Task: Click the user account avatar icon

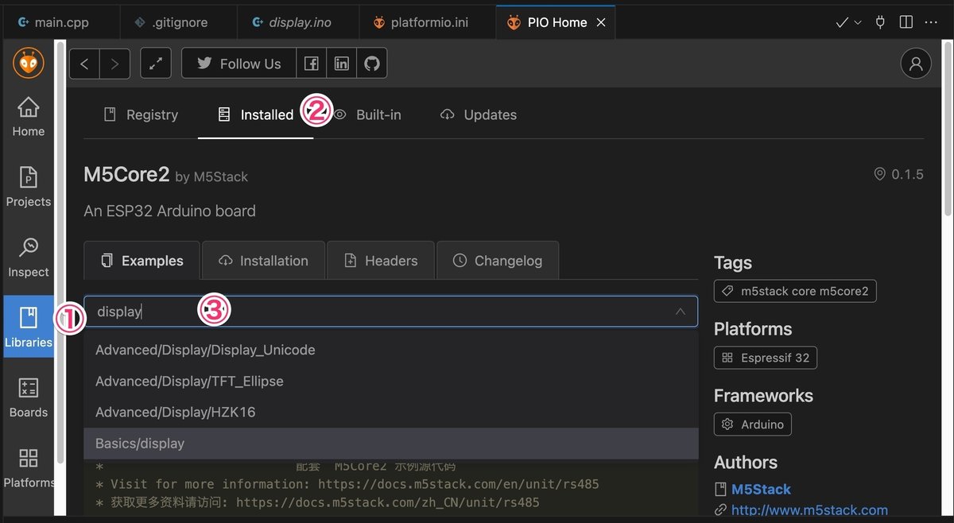Action: [916, 64]
